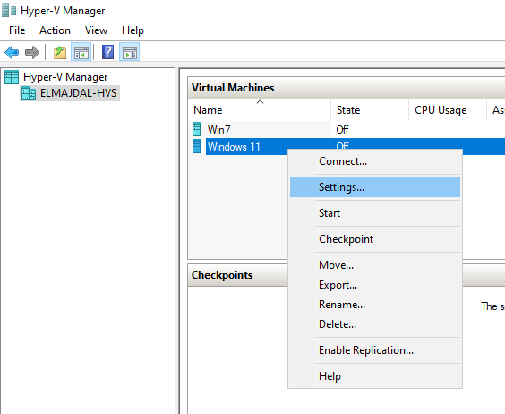
Task: Click the ELMAJDAL-HVS server icon
Action: (29, 93)
